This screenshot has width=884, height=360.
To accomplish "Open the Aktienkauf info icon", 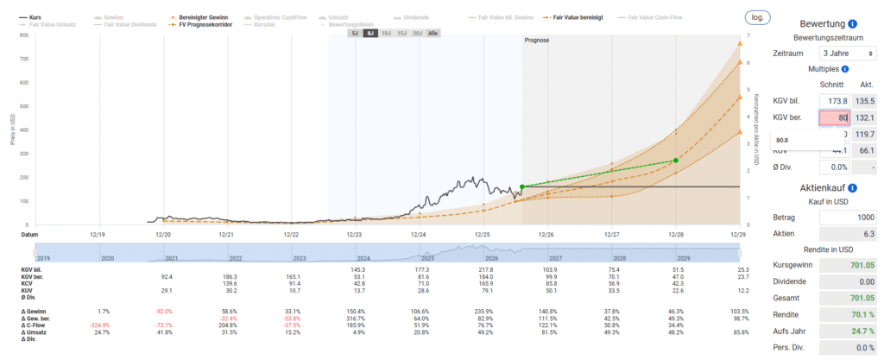I will click(852, 188).
